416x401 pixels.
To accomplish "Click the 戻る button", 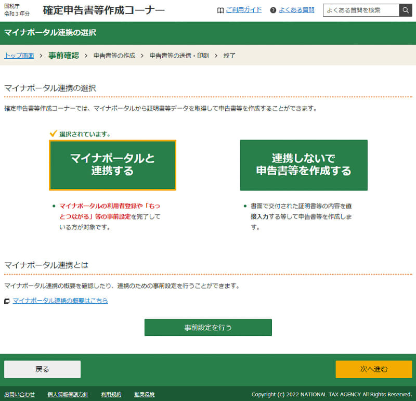I will [x=42, y=369].
